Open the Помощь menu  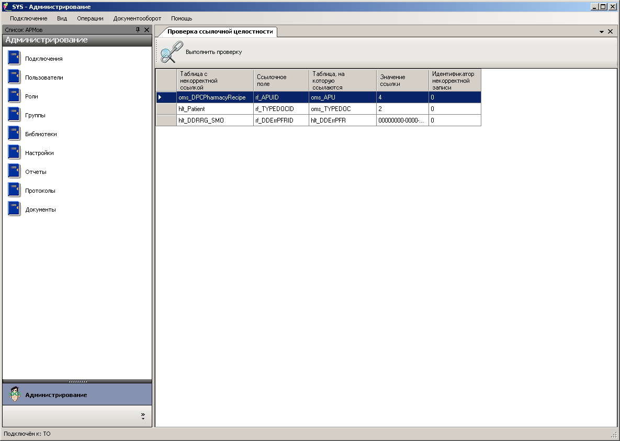(x=182, y=18)
